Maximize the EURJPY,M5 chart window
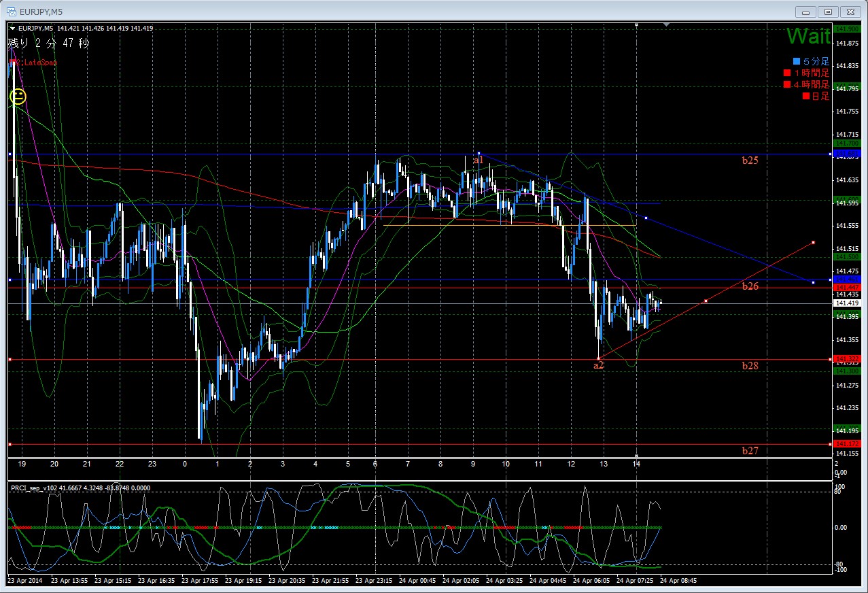This screenshot has height=593, width=868. coord(828,12)
